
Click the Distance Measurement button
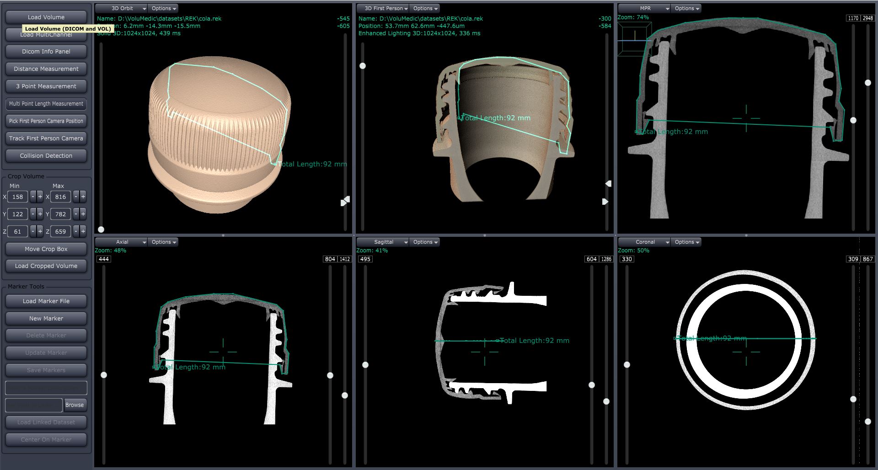point(46,69)
